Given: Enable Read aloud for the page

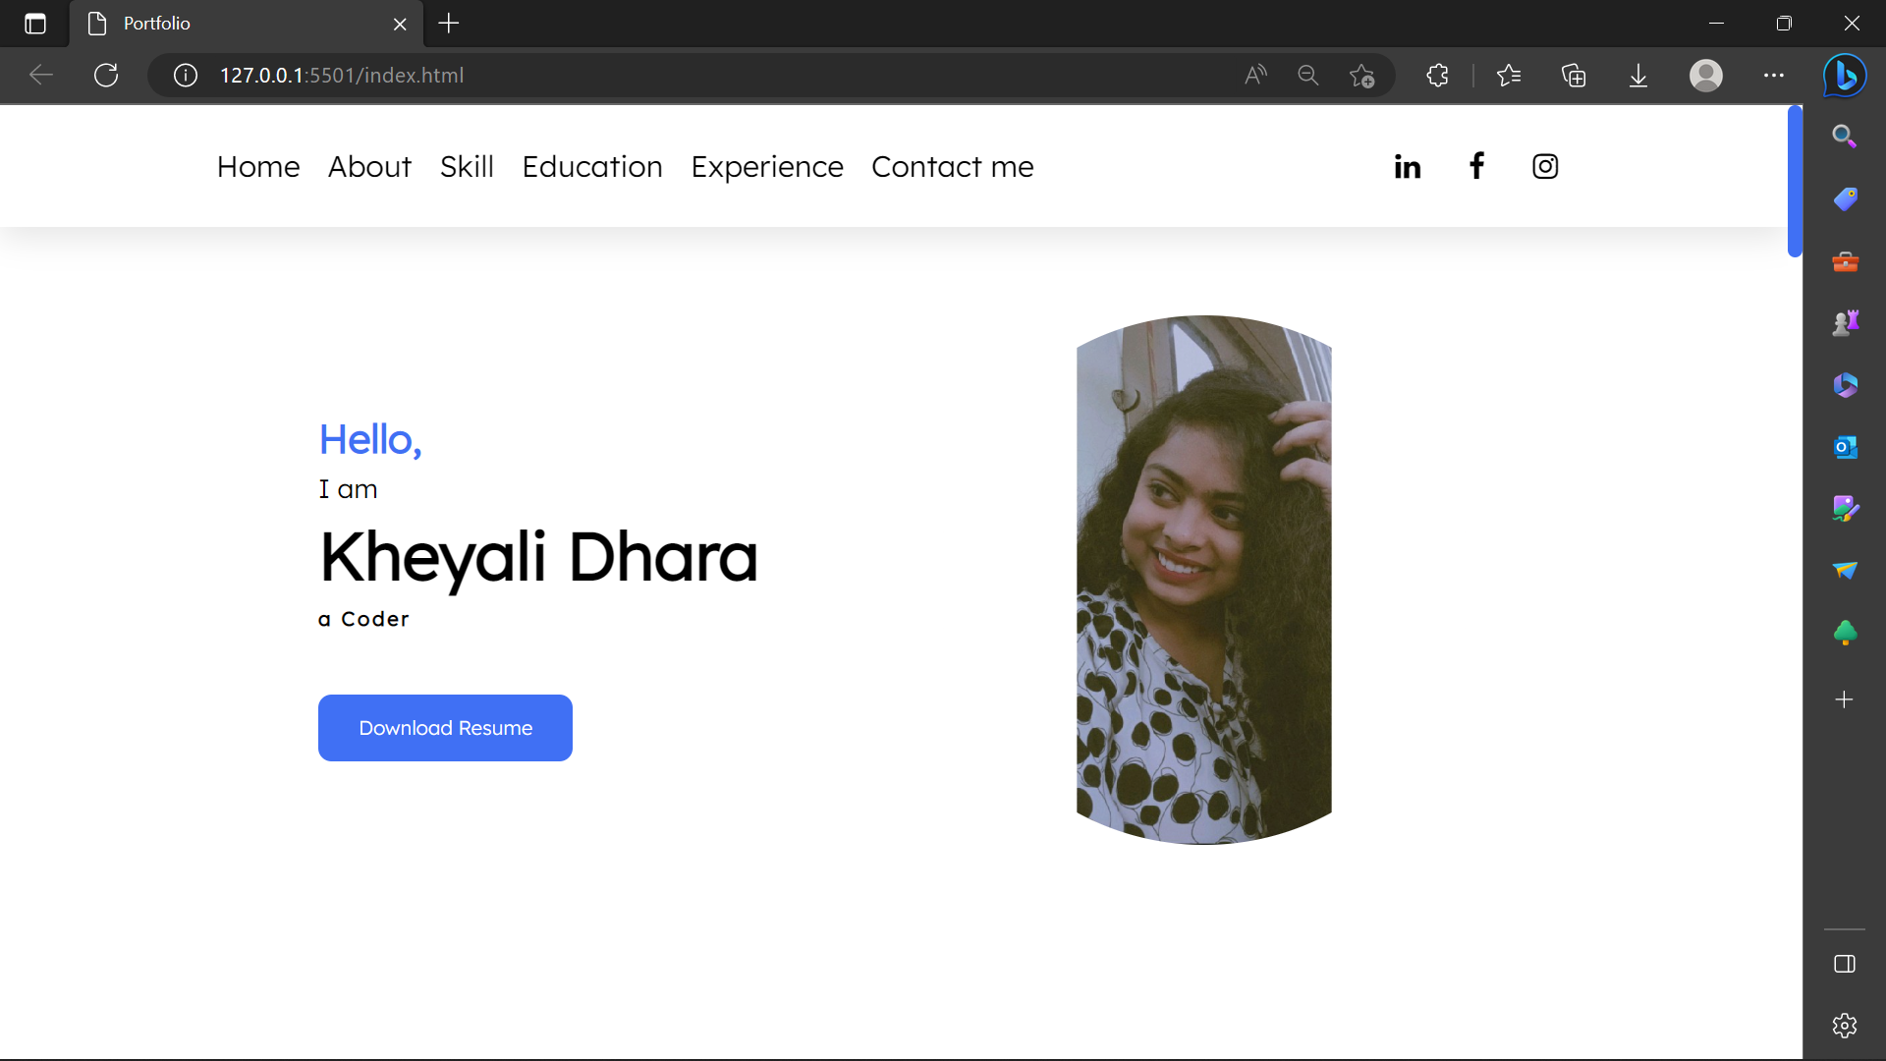Looking at the screenshot, I should [1255, 76].
